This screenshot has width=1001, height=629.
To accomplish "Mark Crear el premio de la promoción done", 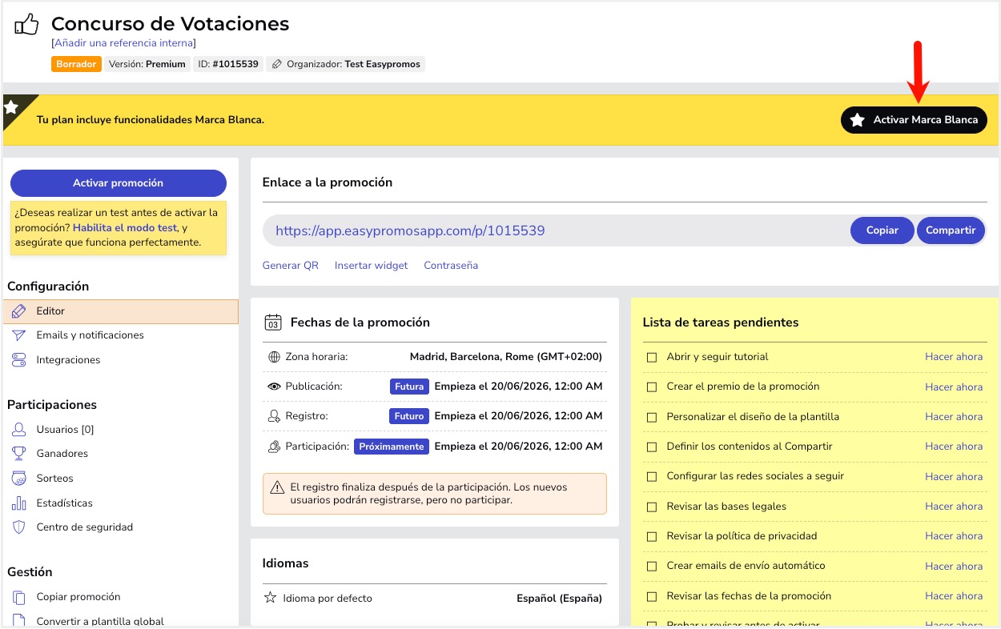I will (x=652, y=387).
